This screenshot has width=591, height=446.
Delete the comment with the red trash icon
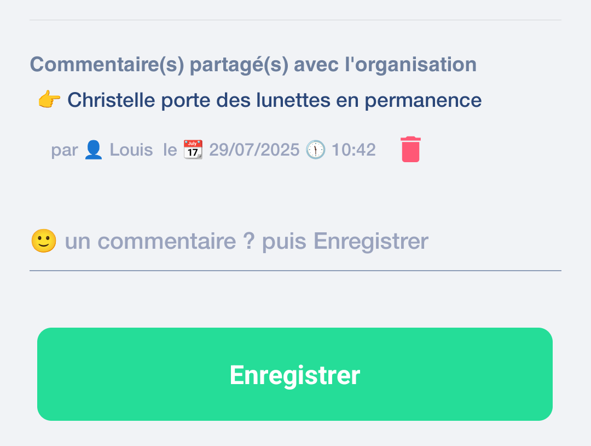click(x=410, y=149)
